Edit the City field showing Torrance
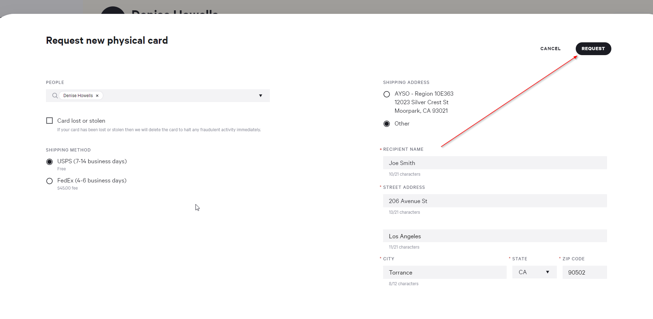Viewport: 653px width, 319px height. click(x=444, y=272)
